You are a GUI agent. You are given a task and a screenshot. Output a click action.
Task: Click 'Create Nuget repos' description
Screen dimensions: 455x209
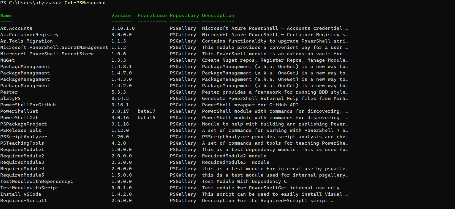(x=275, y=60)
